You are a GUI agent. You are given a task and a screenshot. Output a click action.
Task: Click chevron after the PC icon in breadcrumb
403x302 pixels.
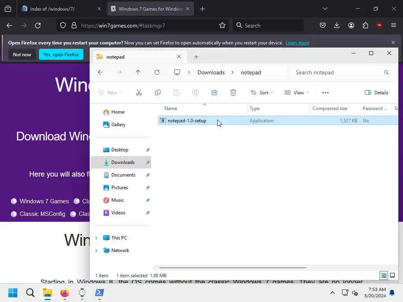(x=189, y=72)
